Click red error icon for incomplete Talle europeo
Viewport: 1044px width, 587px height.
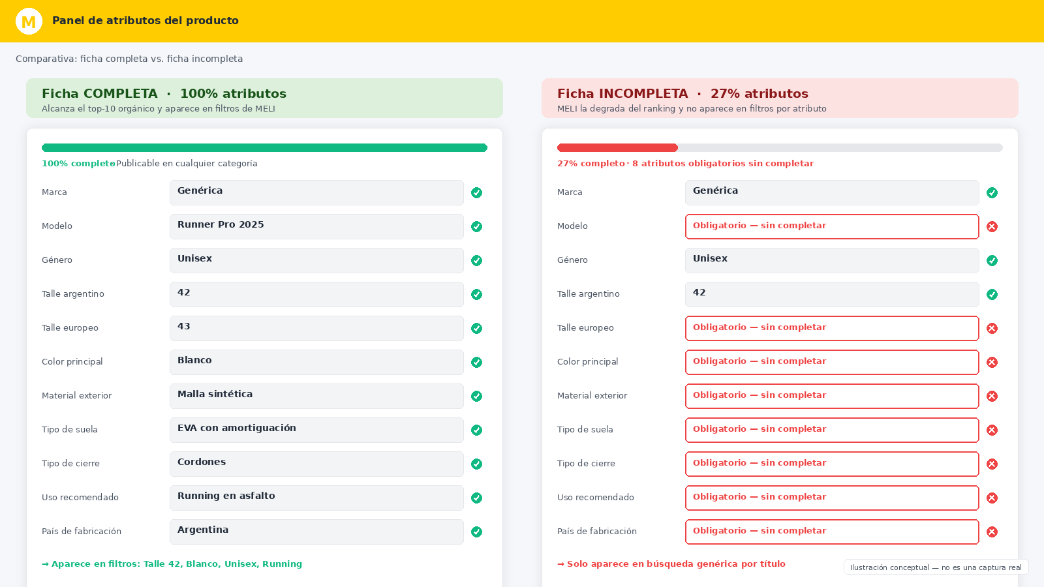tap(992, 328)
